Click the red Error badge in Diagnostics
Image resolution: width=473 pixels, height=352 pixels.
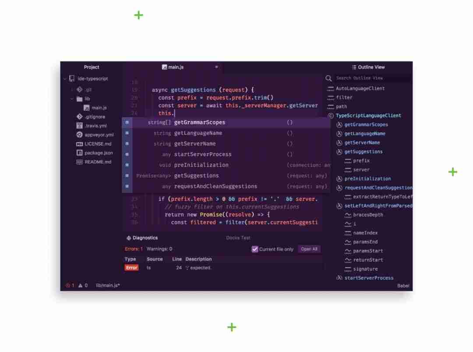coord(131,267)
